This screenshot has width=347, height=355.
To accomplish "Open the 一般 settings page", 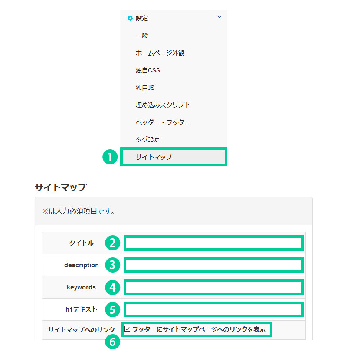I will 142,36.
